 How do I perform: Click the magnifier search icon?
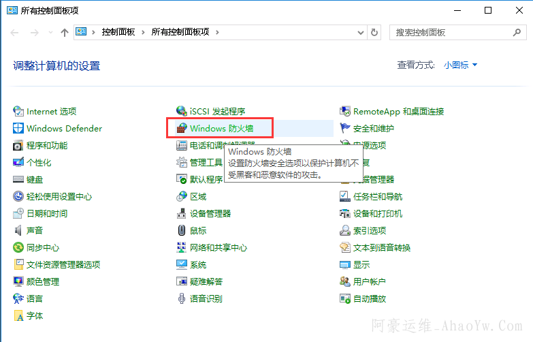tap(517, 33)
